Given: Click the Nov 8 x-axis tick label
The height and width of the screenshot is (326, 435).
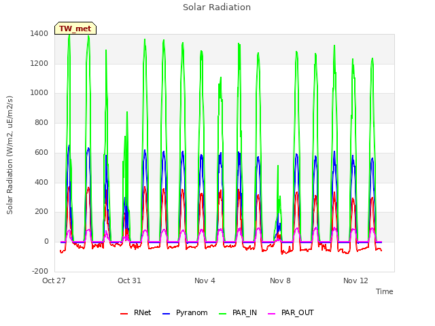Looking at the screenshot, I should pyautogui.click(x=280, y=280).
